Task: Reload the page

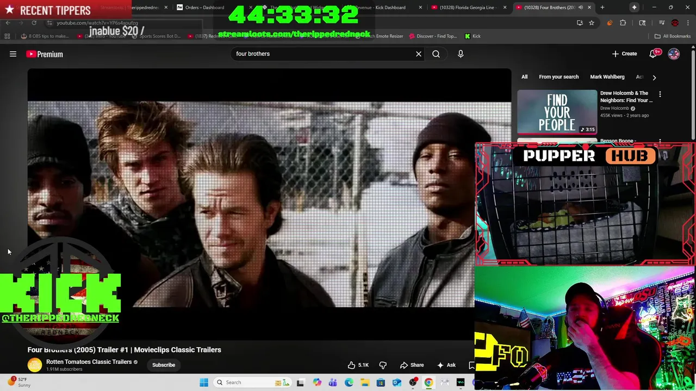Action: pos(34,23)
